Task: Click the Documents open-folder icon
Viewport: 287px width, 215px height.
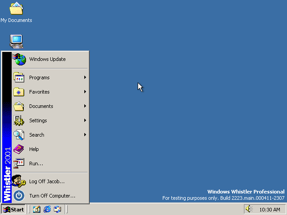Action: 19,106
